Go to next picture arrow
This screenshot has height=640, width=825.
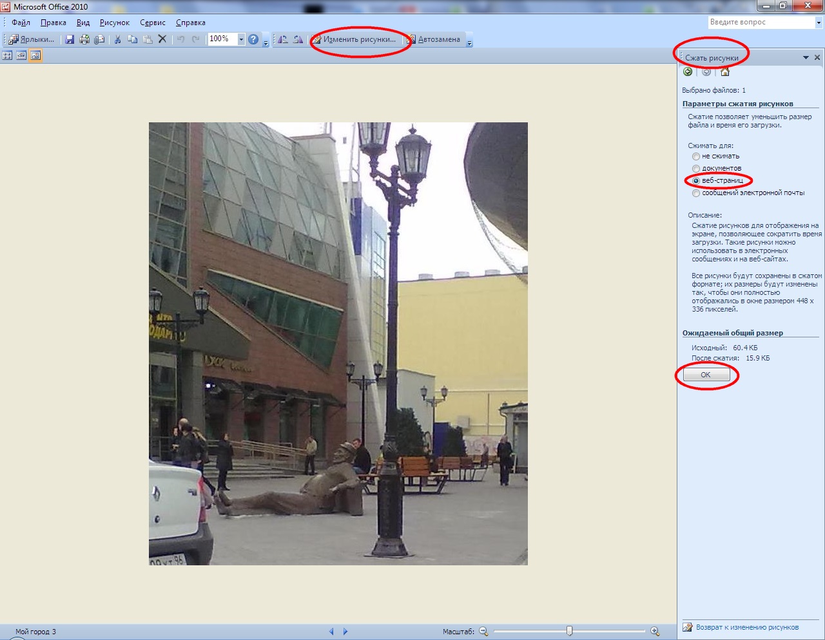tap(345, 632)
